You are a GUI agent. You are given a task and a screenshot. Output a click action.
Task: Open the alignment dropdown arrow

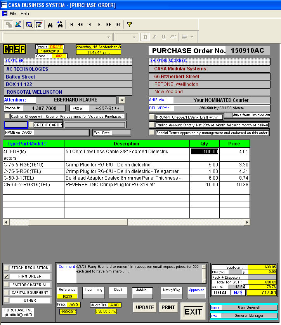(x=192, y=37)
